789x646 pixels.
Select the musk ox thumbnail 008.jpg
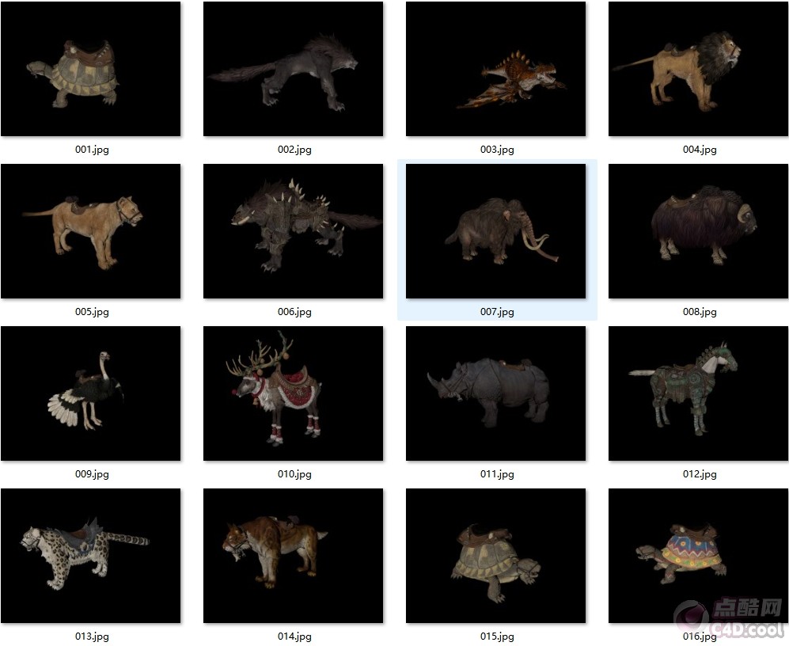699,231
